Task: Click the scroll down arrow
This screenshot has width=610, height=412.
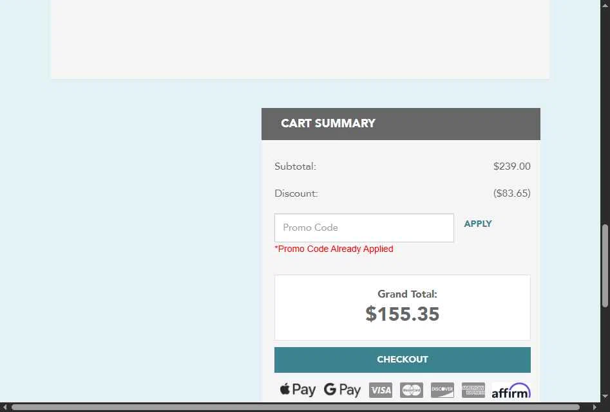Action: (605, 396)
